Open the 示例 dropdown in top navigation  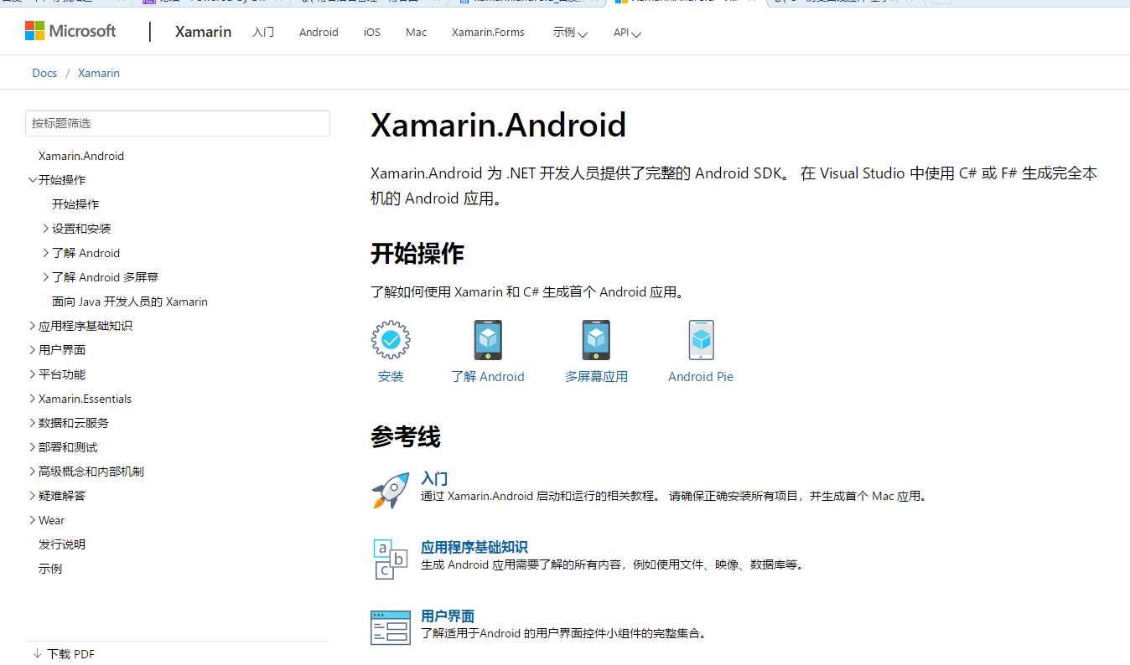[x=570, y=33]
